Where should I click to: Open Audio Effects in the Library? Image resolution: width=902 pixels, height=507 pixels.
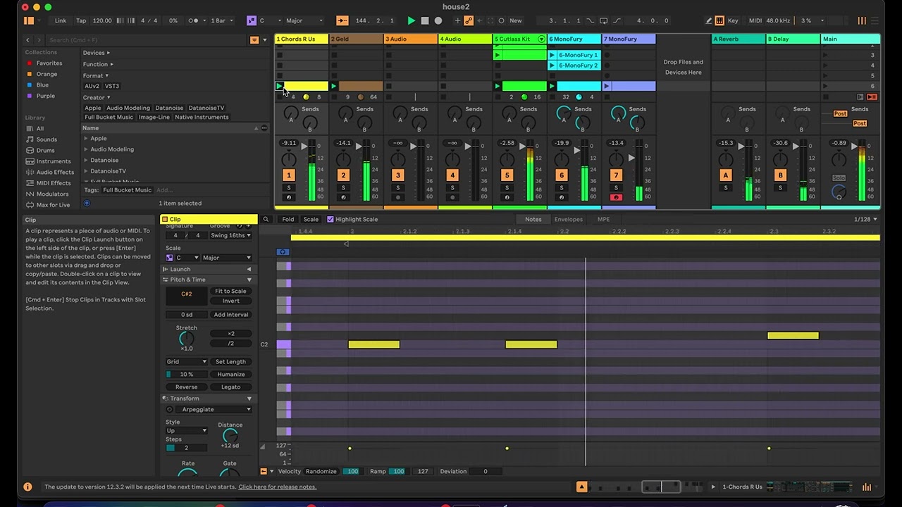(x=55, y=172)
